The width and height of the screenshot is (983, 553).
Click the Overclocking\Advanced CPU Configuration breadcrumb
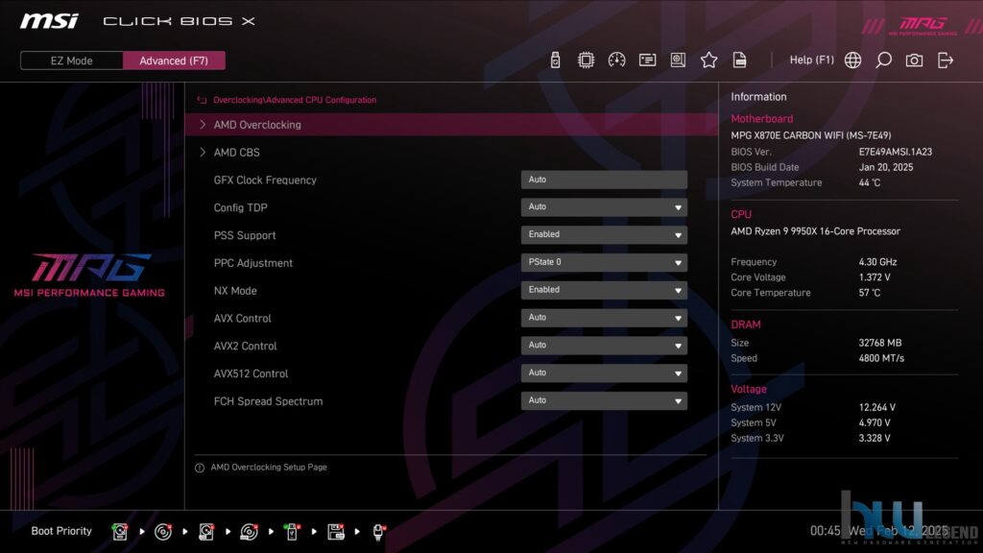click(x=295, y=100)
